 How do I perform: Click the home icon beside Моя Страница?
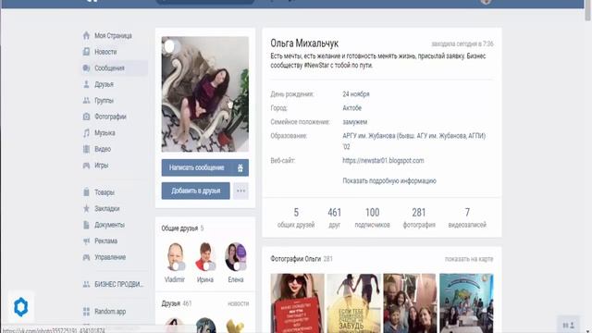86,35
